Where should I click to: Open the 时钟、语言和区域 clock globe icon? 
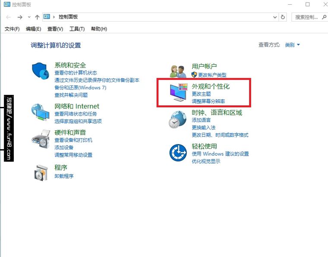coord(177,119)
